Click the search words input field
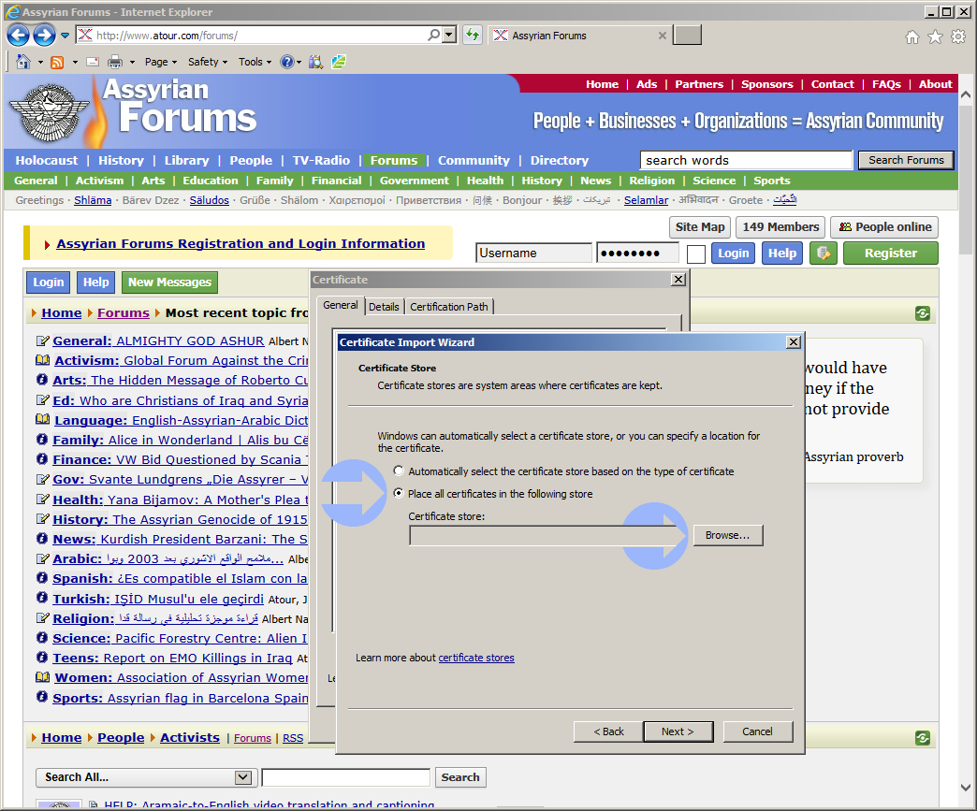Viewport: 977px width, 811px height. click(746, 160)
